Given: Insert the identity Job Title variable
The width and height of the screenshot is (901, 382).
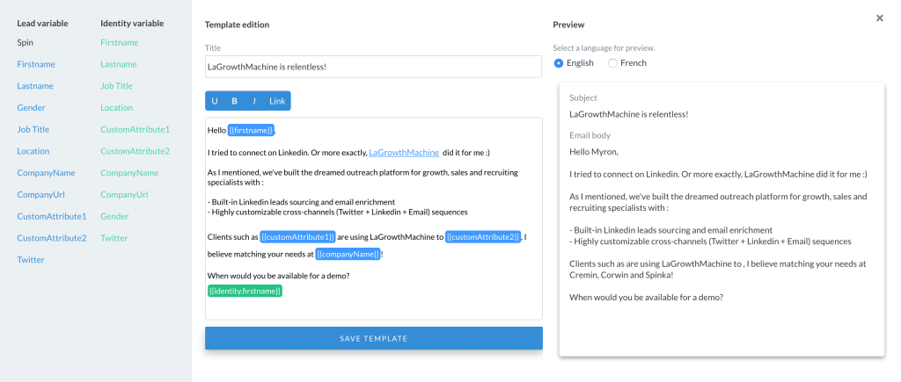Looking at the screenshot, I should click(116, 86).
